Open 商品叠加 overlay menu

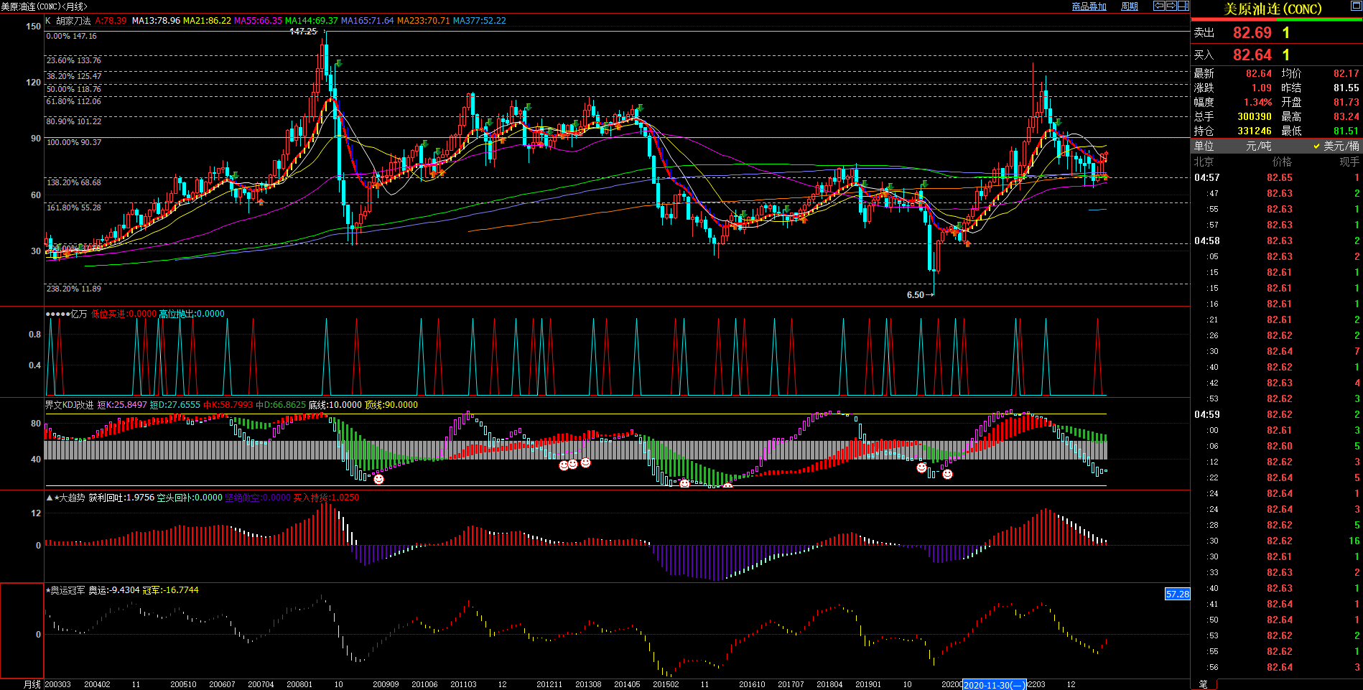[1089, 6]
